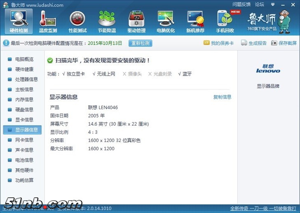Image resolution: width=300 pixels, height=213 pixels.
Task: Switch to 硬盘信息 in the sidebar
Action: pos(24,110)
